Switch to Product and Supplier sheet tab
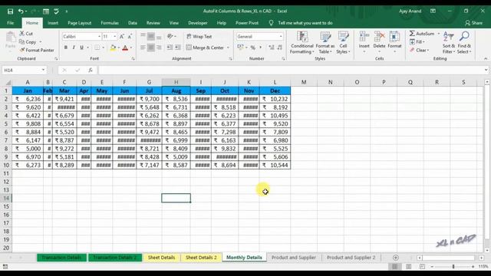 pyautogui.click(x=293, y=258)
